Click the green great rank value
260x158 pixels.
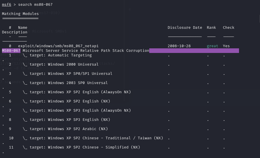tap(212, 46)
